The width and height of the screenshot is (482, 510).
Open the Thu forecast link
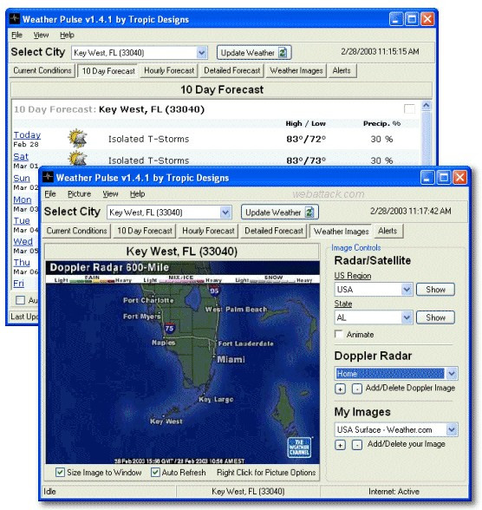point(22,262)
